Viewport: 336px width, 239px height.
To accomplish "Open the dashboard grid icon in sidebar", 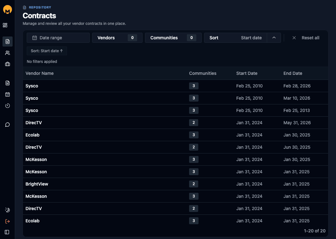I will [5, 25].
